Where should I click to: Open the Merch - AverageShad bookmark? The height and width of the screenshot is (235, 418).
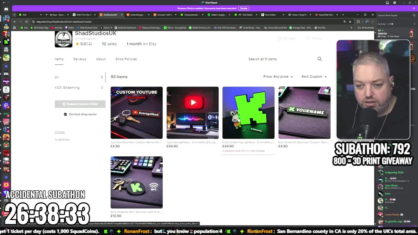point(175,28)
